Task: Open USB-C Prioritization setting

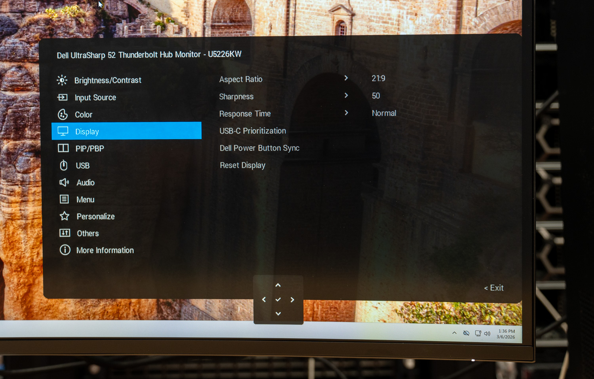Action: (253, 131)
